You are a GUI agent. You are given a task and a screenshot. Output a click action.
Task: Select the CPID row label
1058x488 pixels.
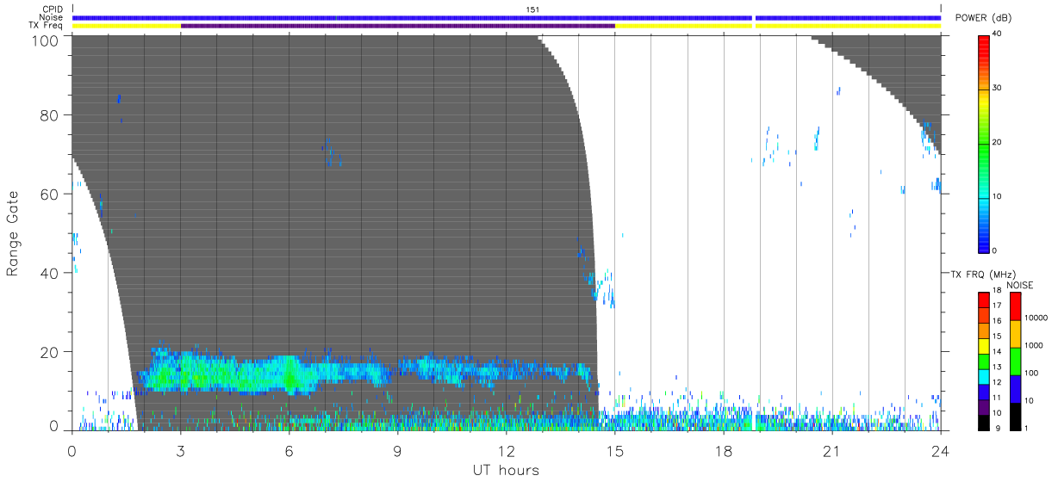[52, 9]
